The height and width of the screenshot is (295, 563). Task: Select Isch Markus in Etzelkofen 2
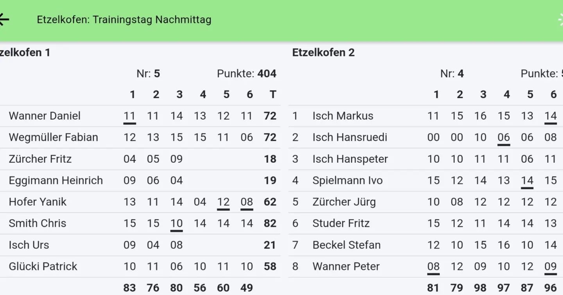coord(342,116)
